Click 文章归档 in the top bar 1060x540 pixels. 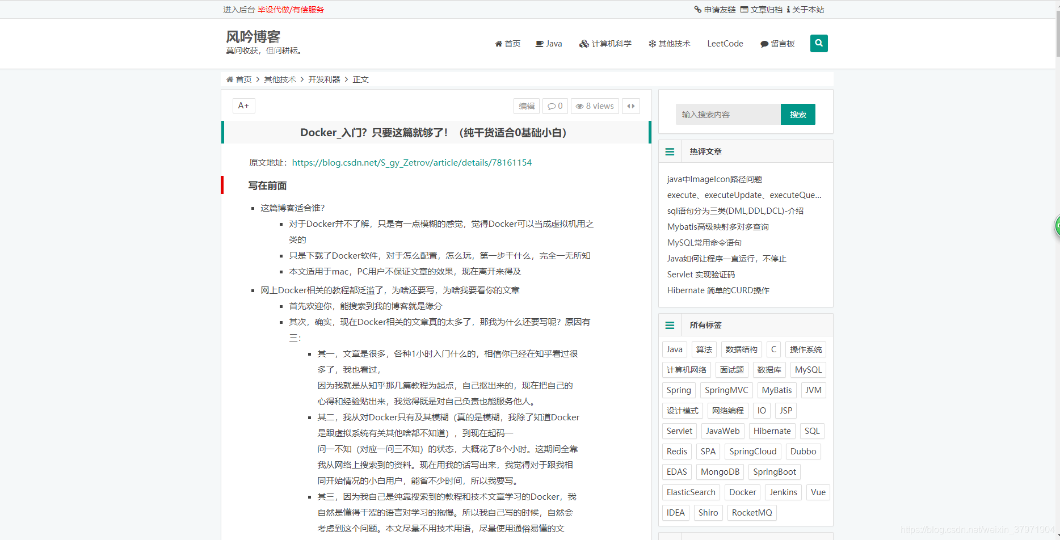[762, 10]
